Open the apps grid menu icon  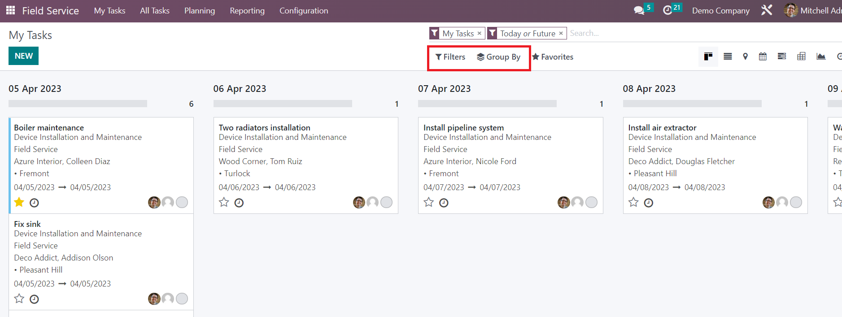tap(10, 10)
